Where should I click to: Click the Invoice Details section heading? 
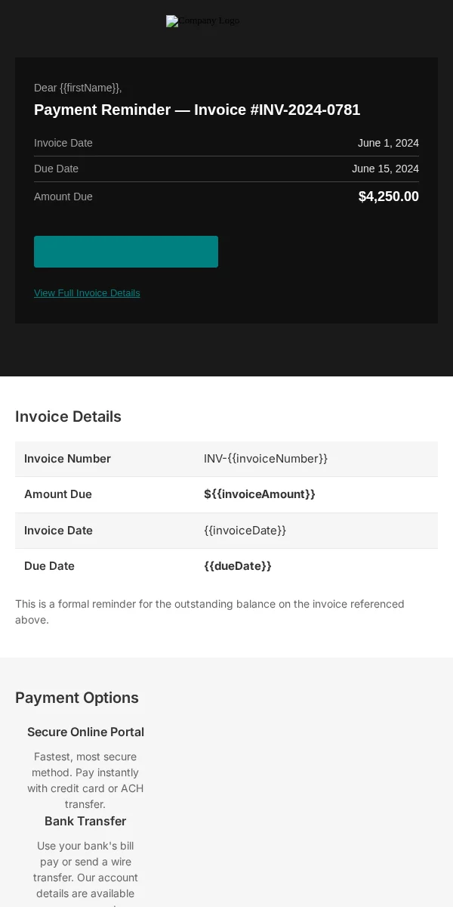[x=68, y=416]
